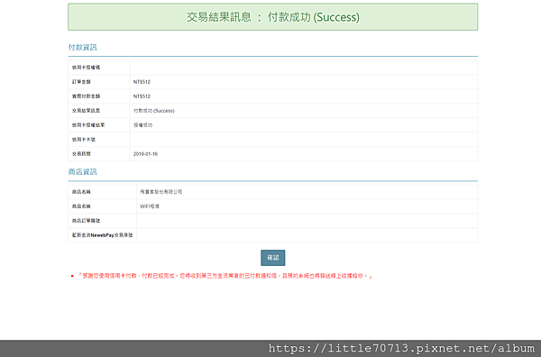This screenshot has width=541, height=357.
Task: Click the 商店資訊 section heading
Action: coord(82,172)
